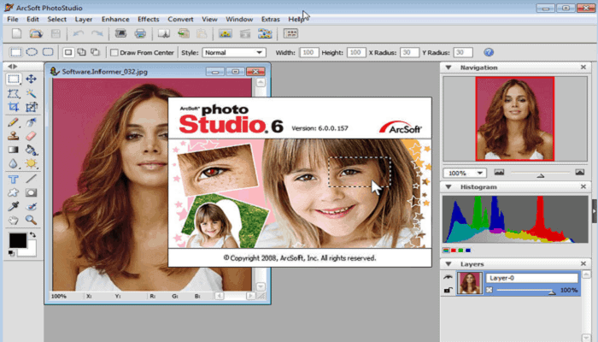
Task: Select the Eyedropper tool
Action: [x=14, y=207]
